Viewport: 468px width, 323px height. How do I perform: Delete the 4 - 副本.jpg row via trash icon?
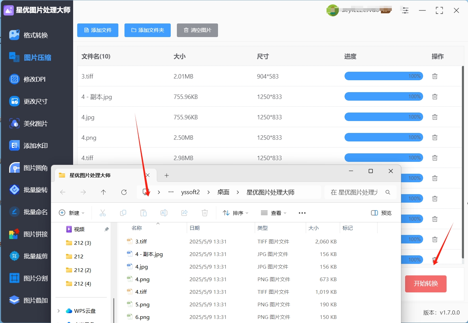click(x=435, y=97)
